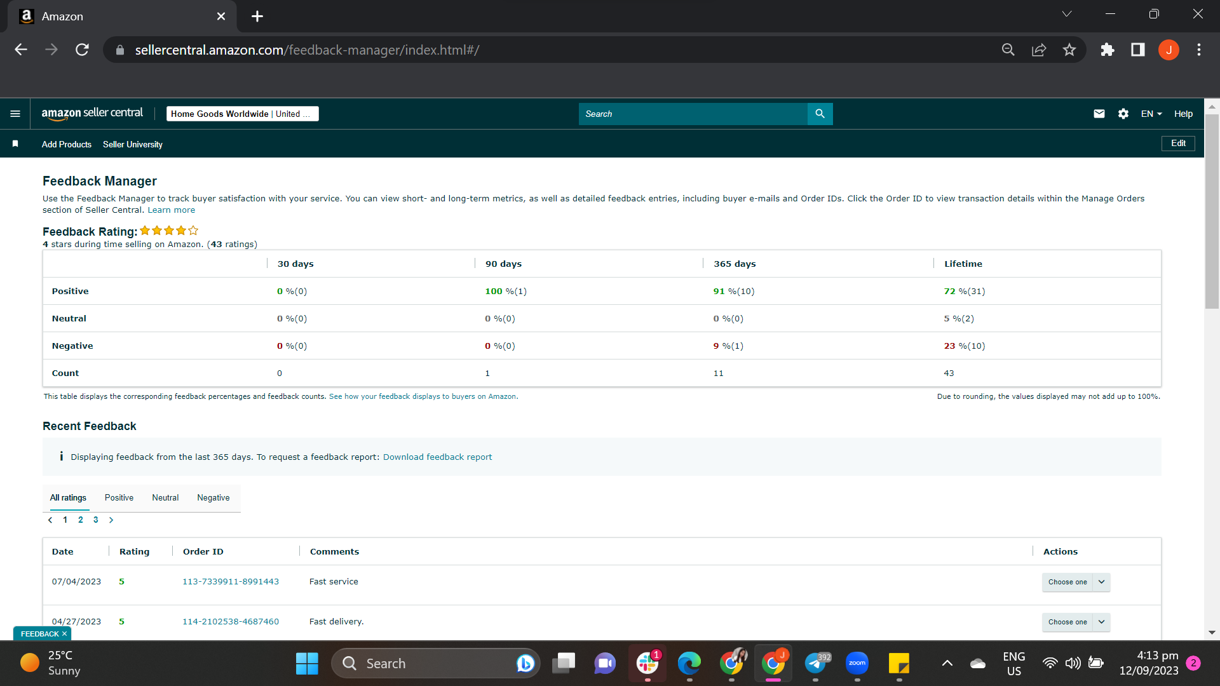Open the buyer messages envelope icon
Image resolution: width=1220 pixels, height=686 pixels.
(x=1099, y=114)
